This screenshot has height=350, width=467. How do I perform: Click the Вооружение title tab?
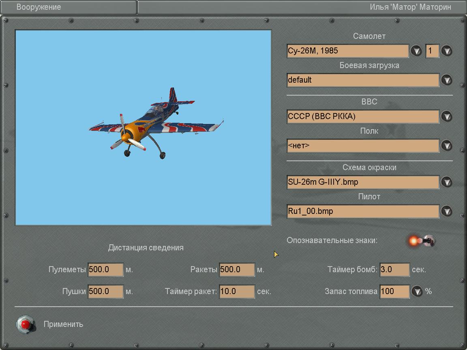39,7
